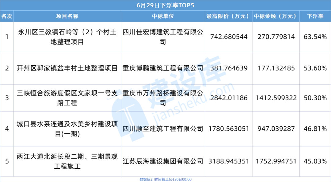Click the winner 重庆博鹏建筑工程有限公司
Screen dimensions: 331x182
[162, 68]
